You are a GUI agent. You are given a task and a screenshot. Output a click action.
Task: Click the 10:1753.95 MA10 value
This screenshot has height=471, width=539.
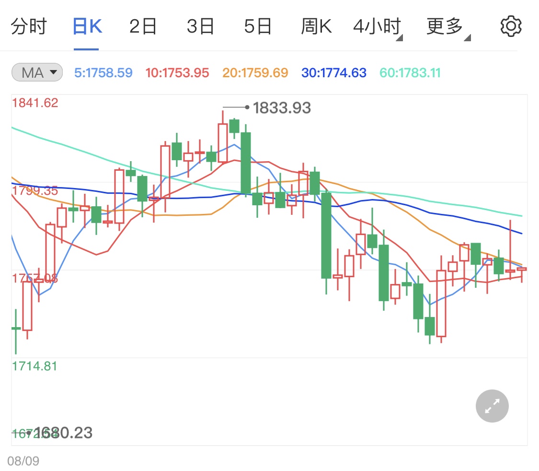point(177,73)
